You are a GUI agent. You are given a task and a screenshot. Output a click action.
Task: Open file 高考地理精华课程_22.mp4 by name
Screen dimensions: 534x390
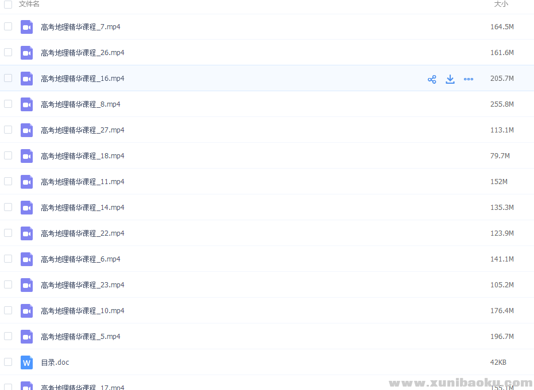(x=83, y=233)
